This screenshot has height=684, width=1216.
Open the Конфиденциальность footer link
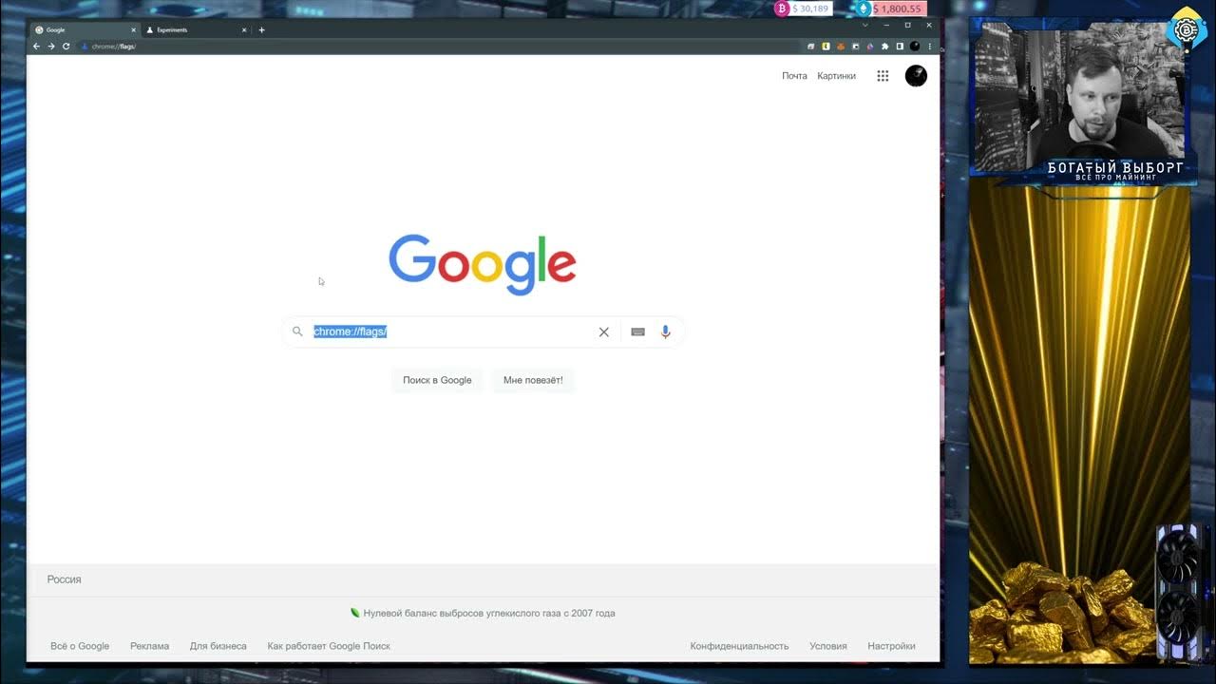739,646
